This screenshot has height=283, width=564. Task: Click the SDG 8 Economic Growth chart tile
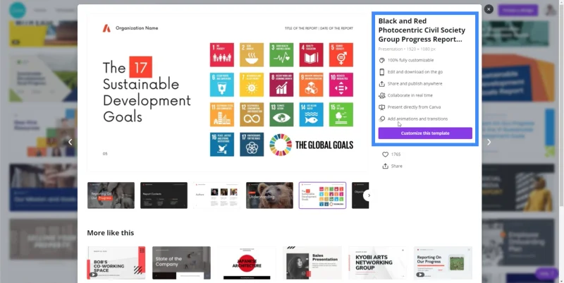[281, 85]
